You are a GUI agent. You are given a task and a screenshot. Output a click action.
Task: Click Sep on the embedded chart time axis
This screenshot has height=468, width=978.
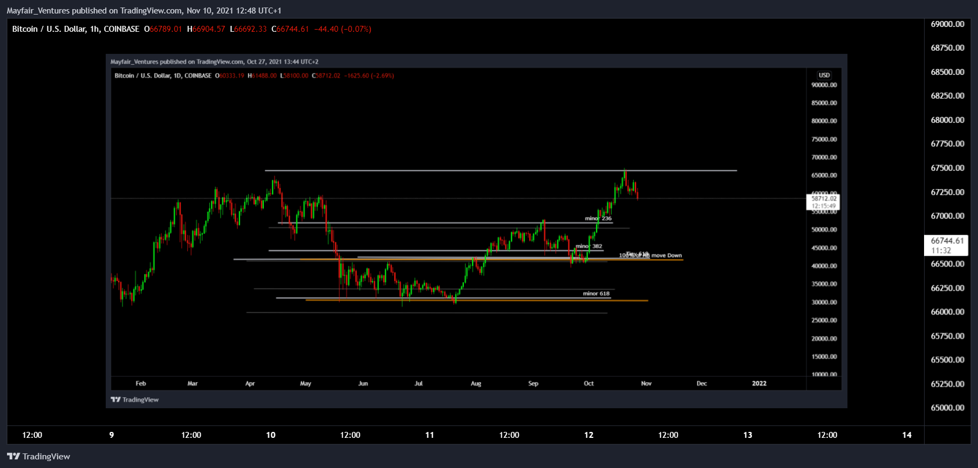coord(533,383)
